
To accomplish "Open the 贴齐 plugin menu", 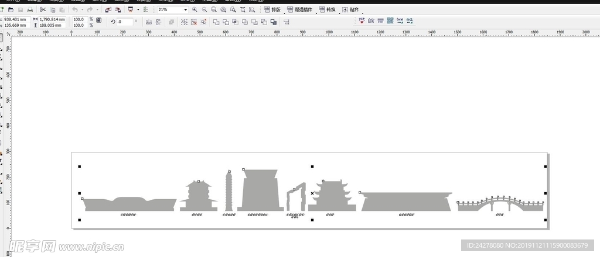I will pyautogui.click(x=350, y=9).
